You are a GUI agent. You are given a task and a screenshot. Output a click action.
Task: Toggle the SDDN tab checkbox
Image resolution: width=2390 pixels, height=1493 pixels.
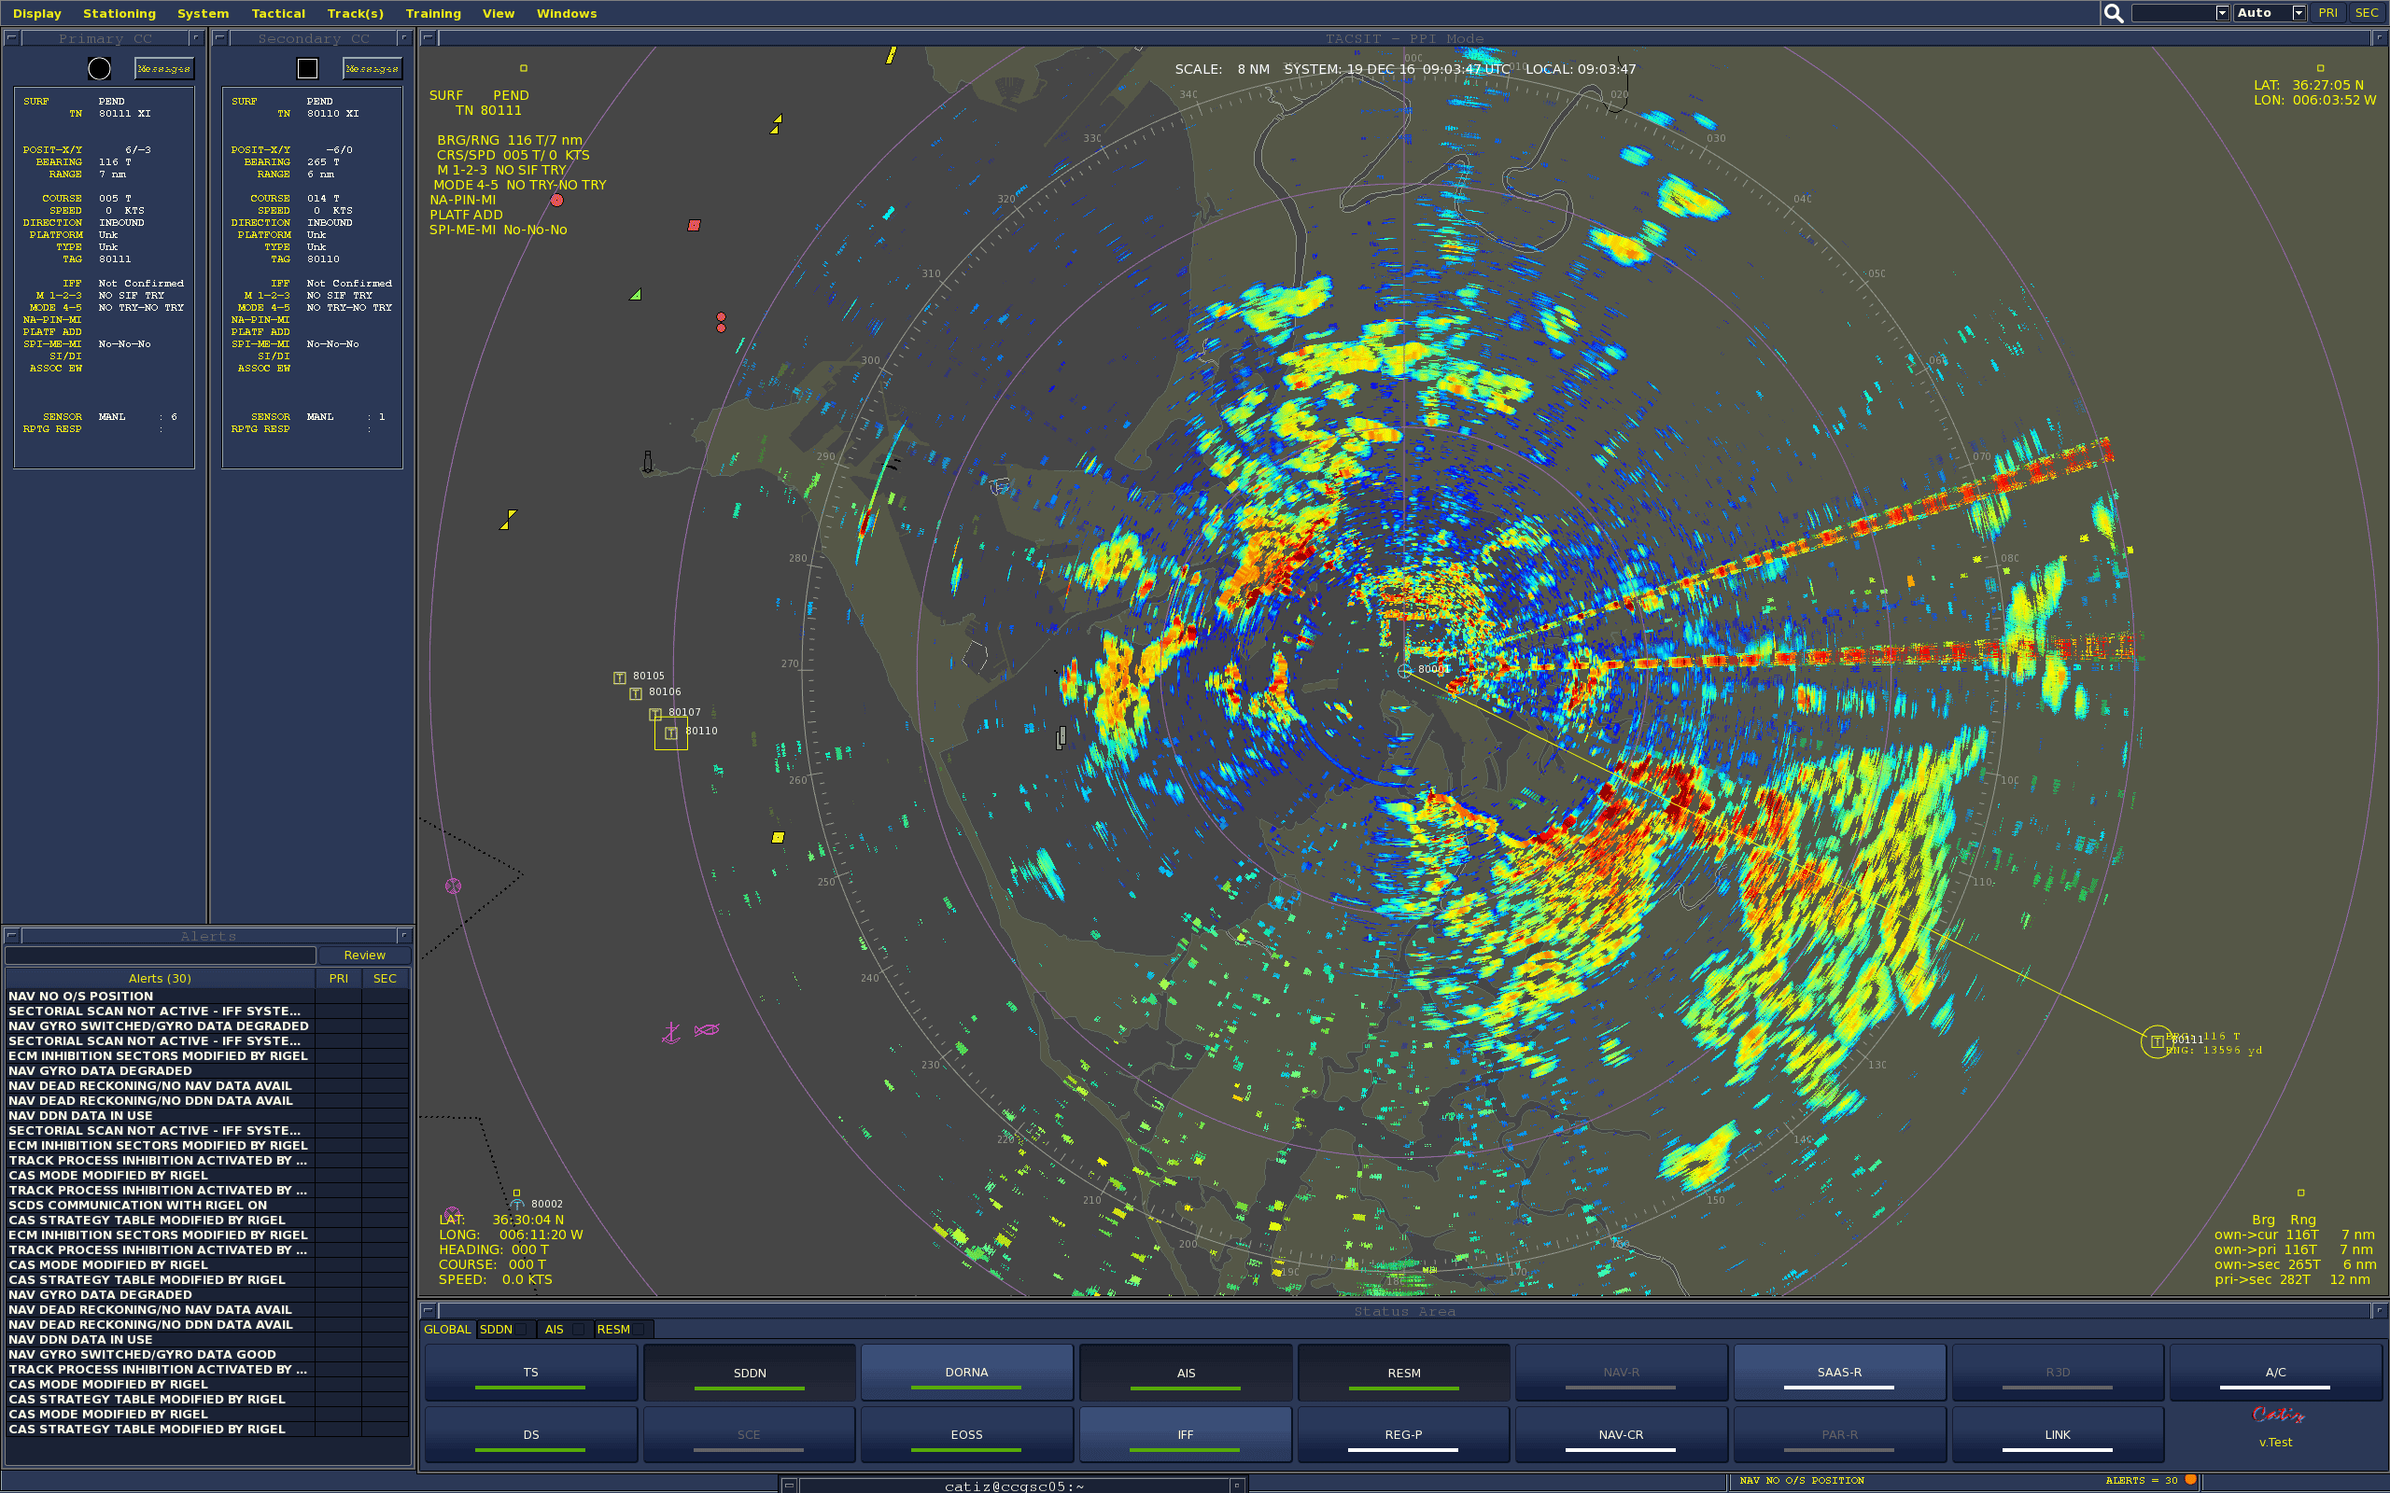(522, 1329)
